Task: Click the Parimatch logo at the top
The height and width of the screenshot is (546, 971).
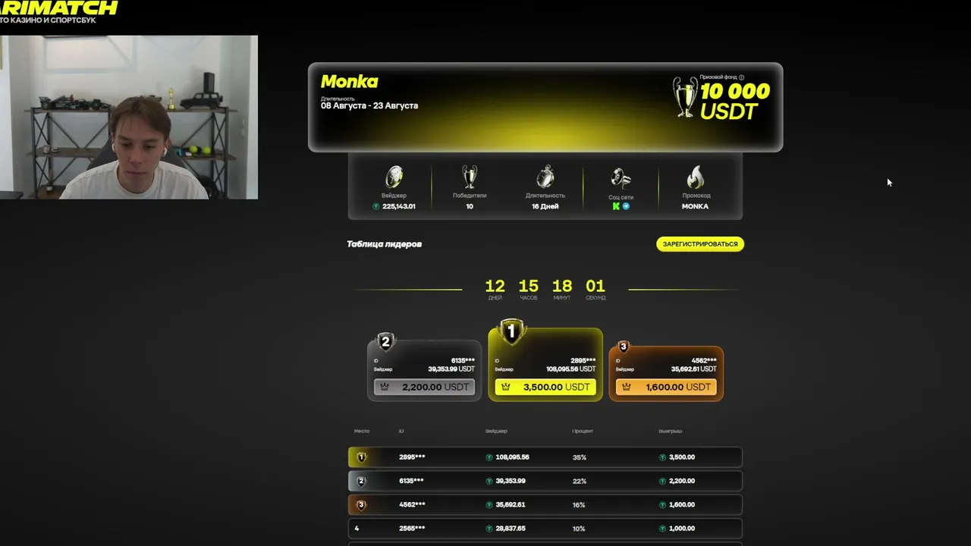Action: click(59, 9)
